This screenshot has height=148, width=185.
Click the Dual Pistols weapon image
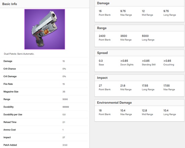pyautogui.click(x=45, y=29)
